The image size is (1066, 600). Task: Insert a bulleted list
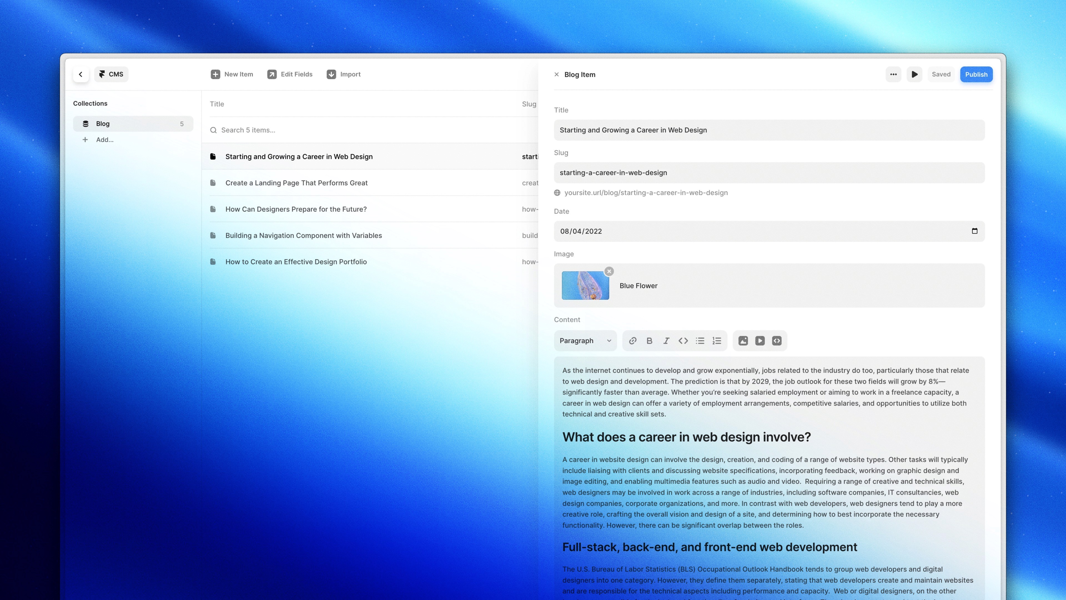tap(700, 341)
